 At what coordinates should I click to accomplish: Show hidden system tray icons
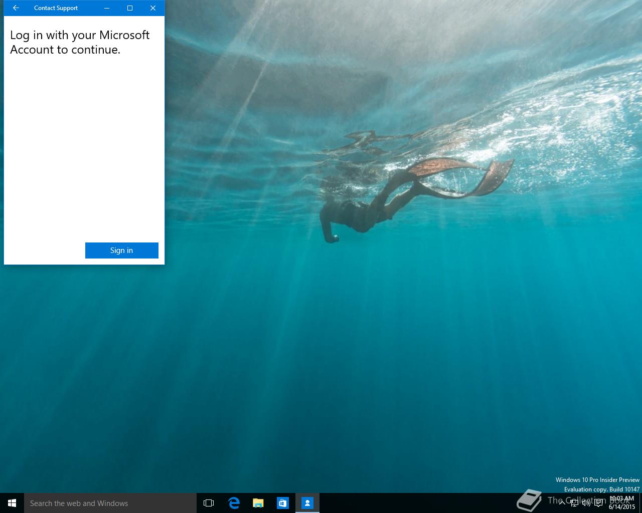562,503
